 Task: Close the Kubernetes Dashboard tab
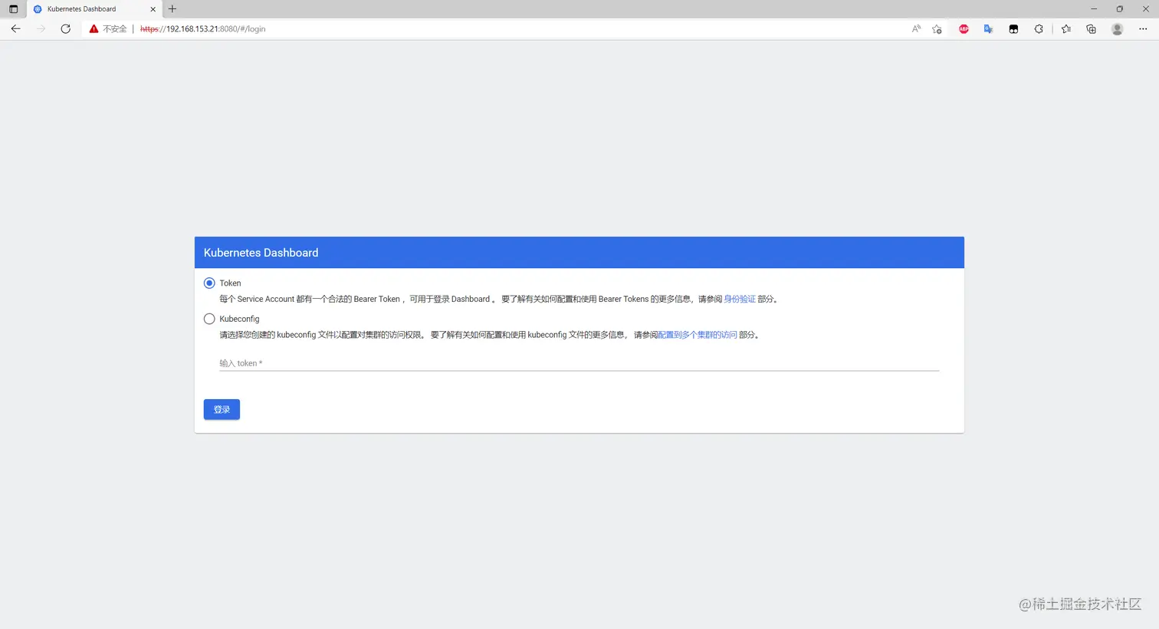(x=153, y=9)
